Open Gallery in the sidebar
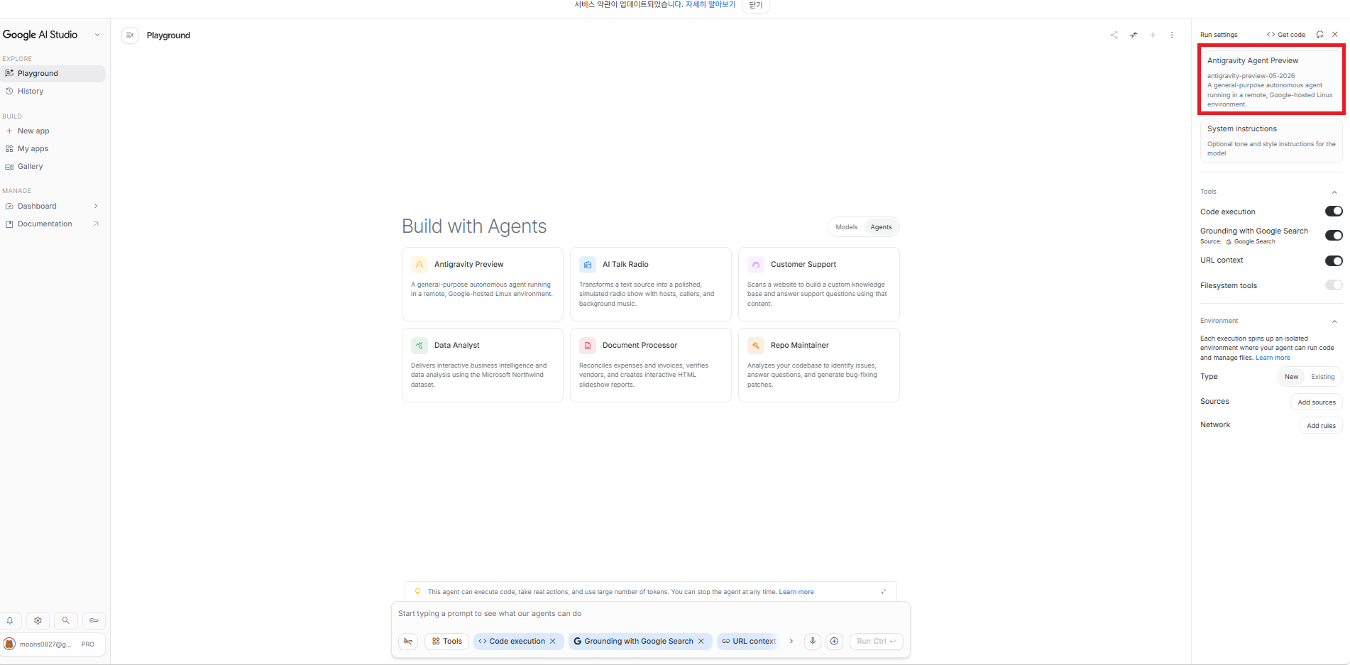The height and width of the screenshot is (665, 1350). (x=53, y=166)
